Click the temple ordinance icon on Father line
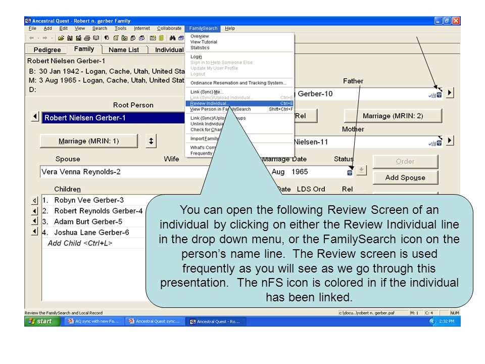The height and width of the screenshot is (364, 485). coord(432,96)
